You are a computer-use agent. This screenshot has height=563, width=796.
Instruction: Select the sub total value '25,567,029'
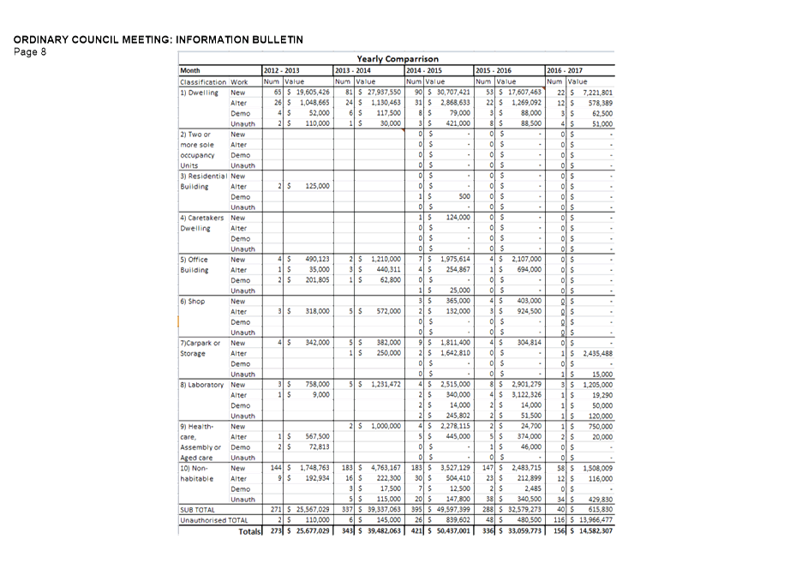tap(313, 509)
